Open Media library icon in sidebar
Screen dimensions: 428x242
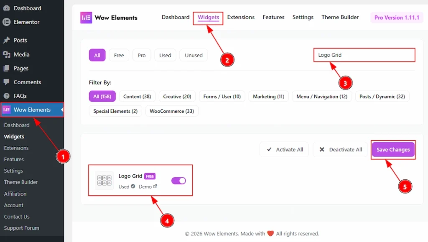point(6,54)
